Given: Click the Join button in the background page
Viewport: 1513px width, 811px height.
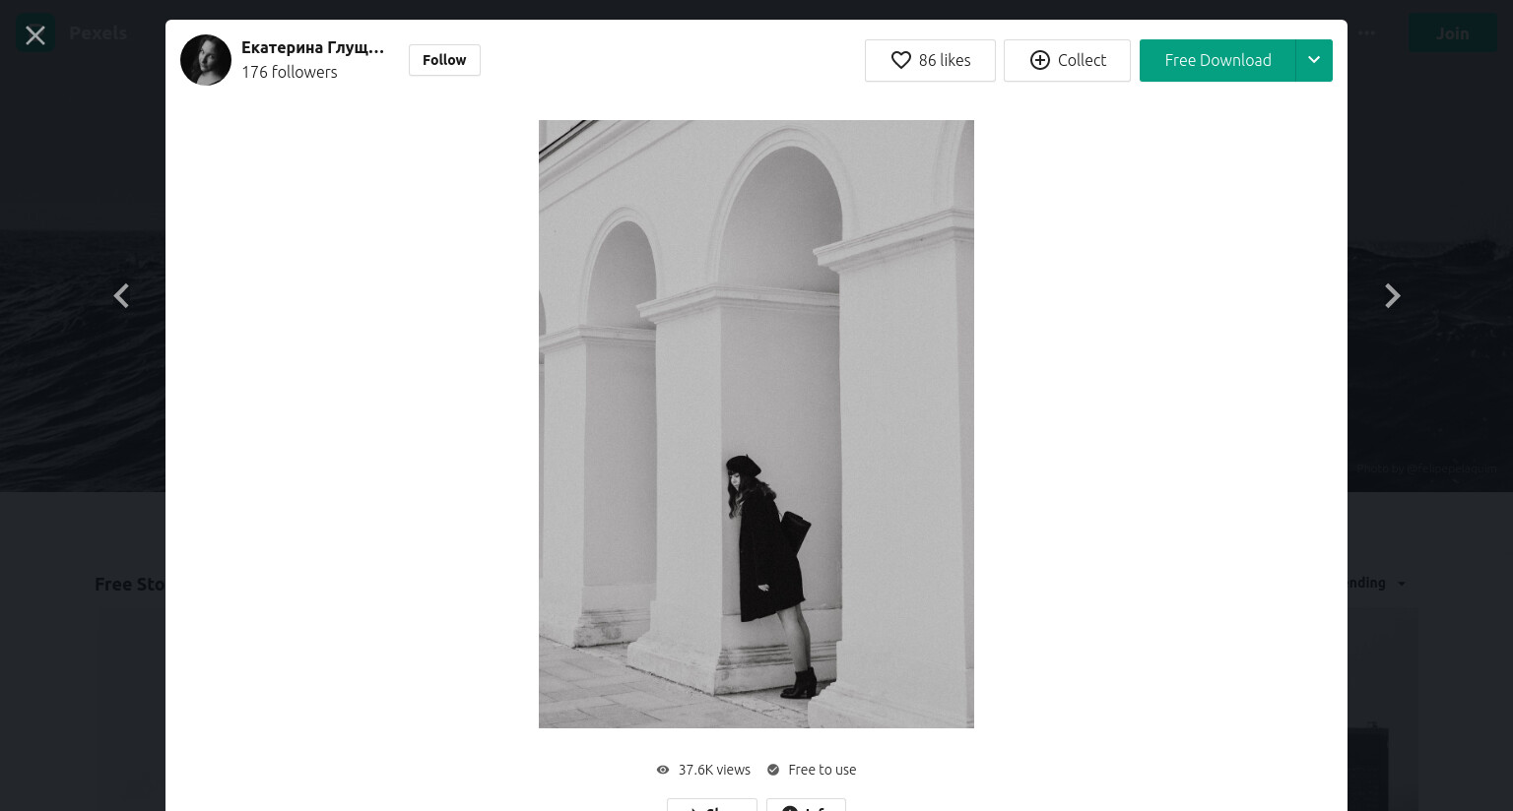Looking at the screenshot, I should point(1452,32).
